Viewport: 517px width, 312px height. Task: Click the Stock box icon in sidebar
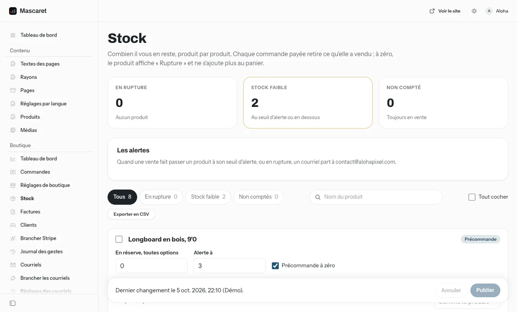point(13,199)
